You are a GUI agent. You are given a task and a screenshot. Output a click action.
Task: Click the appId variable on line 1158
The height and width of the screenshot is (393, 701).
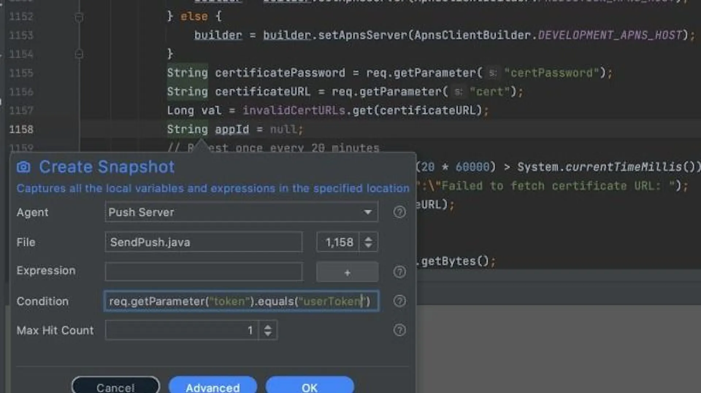coord(232,129)
